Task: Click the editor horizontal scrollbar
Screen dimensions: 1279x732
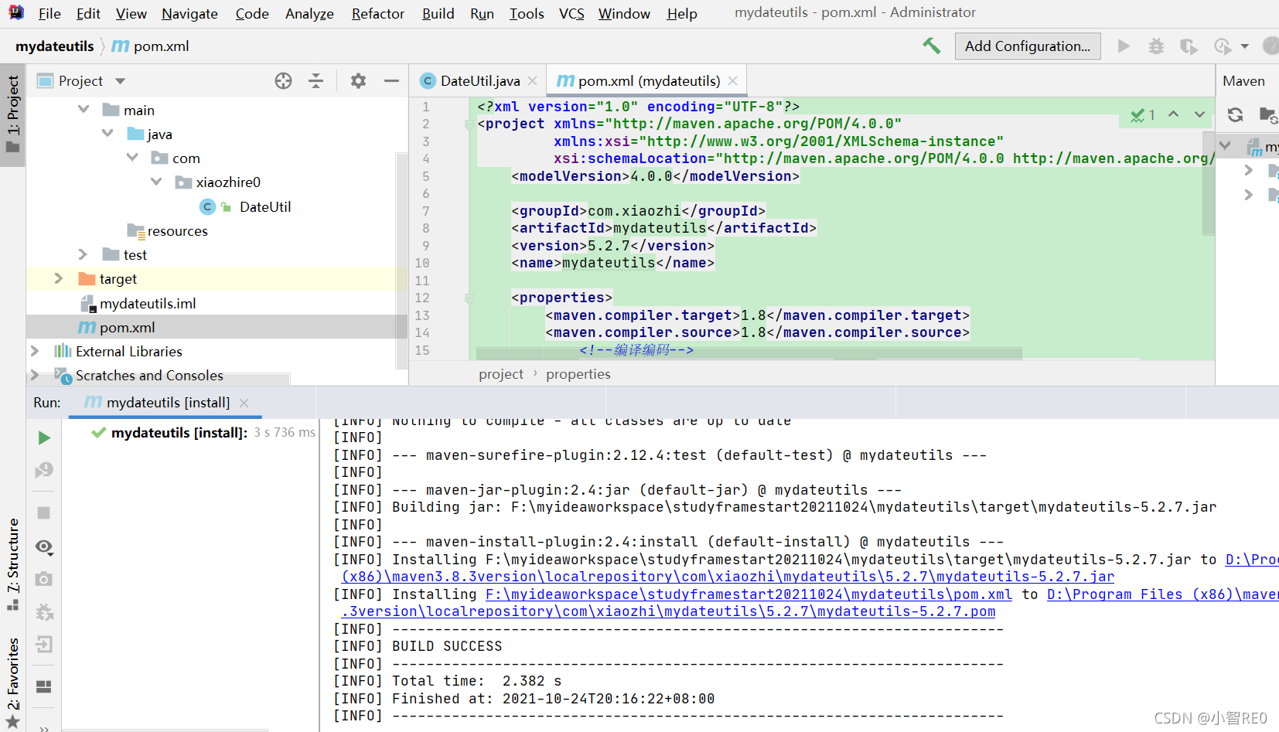Action: point(749,353)
